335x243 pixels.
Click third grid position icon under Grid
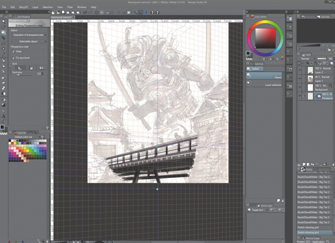[x=41, y=68]
